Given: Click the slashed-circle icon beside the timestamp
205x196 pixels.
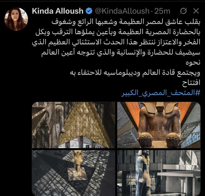Looking at the screenshot, I should pyautogui.click(x=184, y=11).
